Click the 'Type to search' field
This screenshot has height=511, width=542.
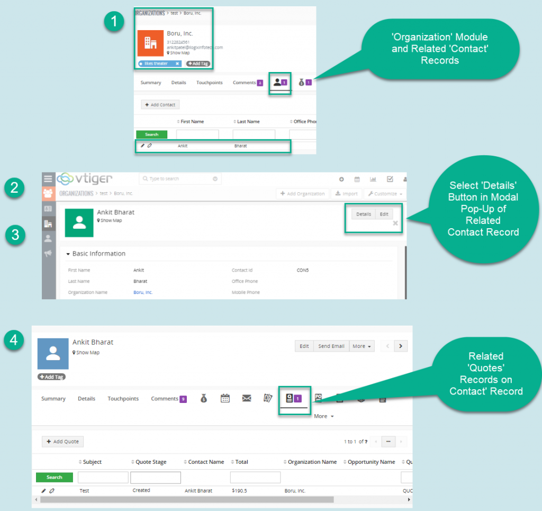pos(180,179)
